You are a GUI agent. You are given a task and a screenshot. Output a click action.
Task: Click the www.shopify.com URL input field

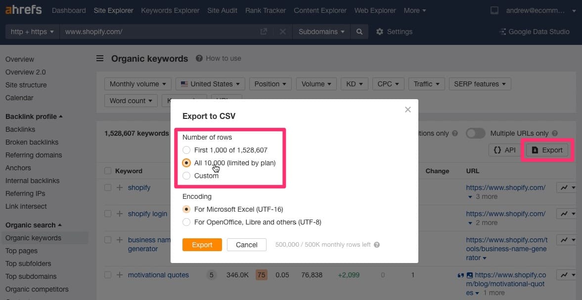click(x=160, y=32)
